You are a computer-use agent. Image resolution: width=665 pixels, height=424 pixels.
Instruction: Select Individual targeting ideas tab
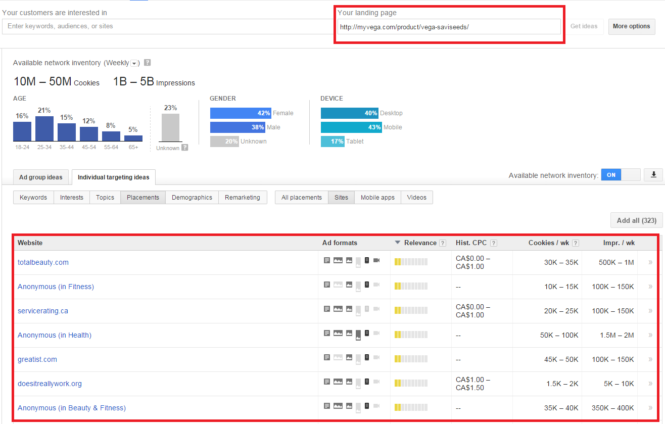[114, 177]
